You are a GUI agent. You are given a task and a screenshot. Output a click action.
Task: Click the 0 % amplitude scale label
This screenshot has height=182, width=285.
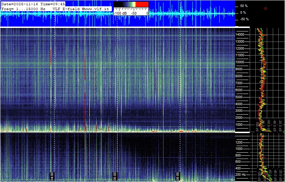click(x=243, y=13)
